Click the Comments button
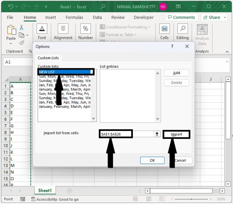Image resolution: width=233 pixels, height=204 pixels. point(182,17)
